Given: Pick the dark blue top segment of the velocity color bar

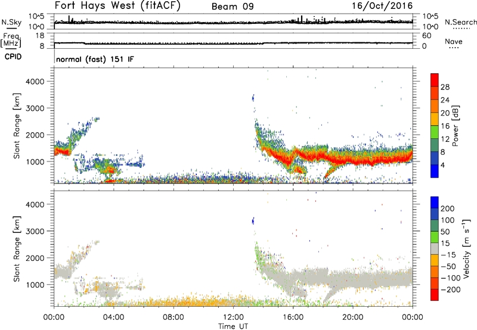Looking at the screenshot, I should 435,203.
